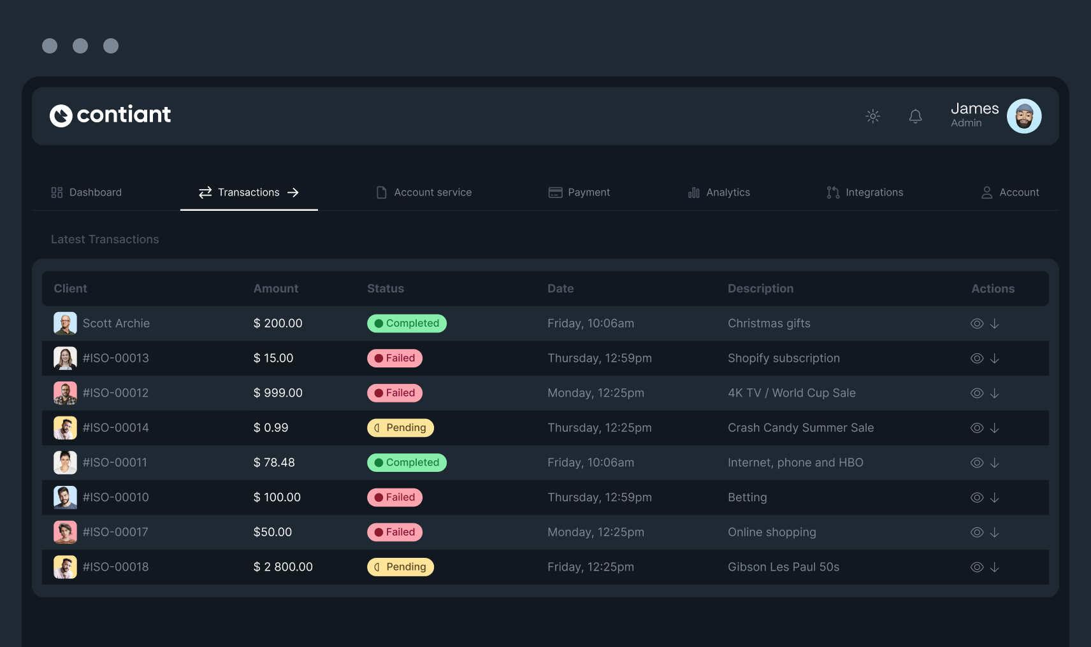Viewport: 1091px width, 647px height.
Task: Click the Payment card icon
Action: tap(555, 192)
